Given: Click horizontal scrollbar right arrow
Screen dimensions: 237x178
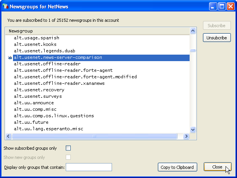Looking at the screenshot, I should pos(187,136).
